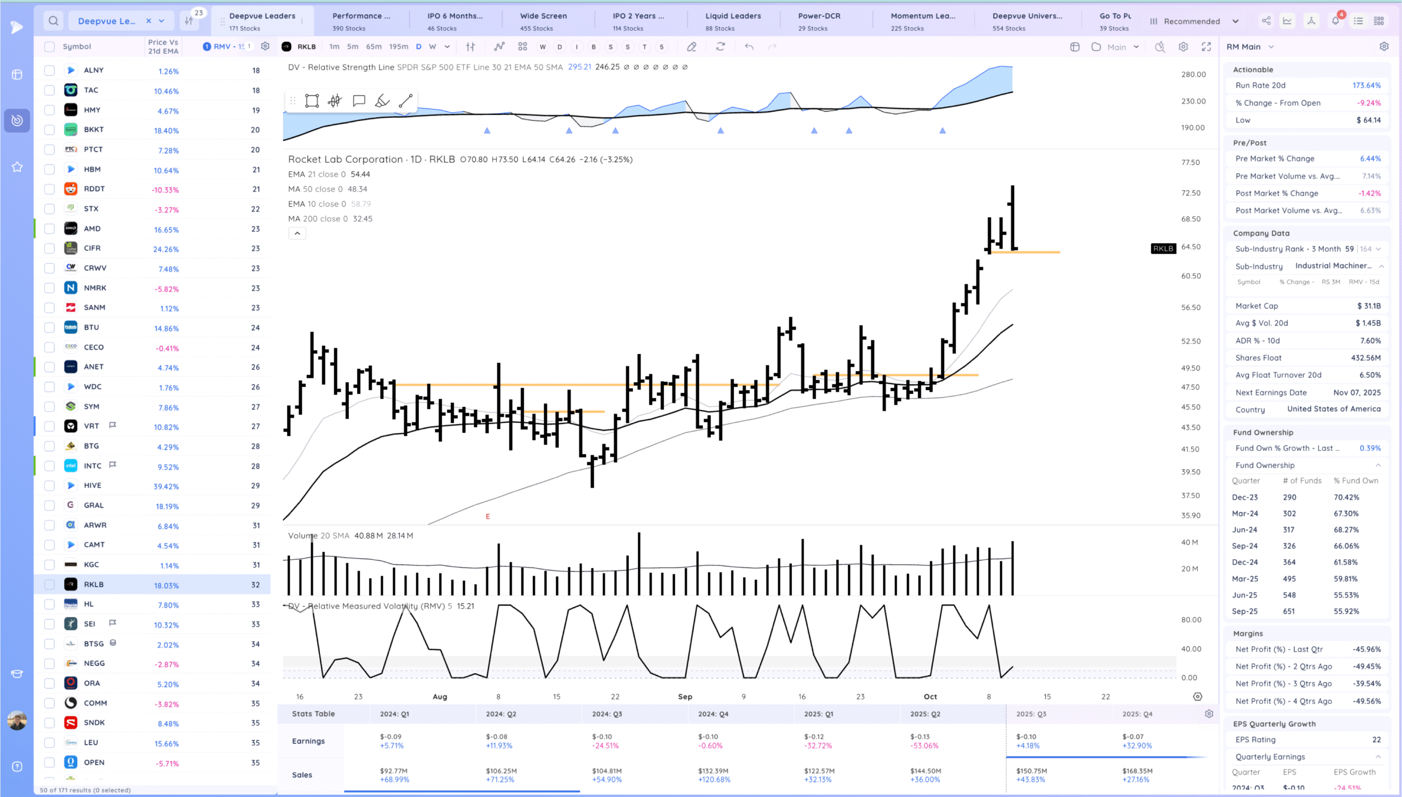The image size is (1402, 797).
Task: Open the chart indicators icon
Action: 499,47
